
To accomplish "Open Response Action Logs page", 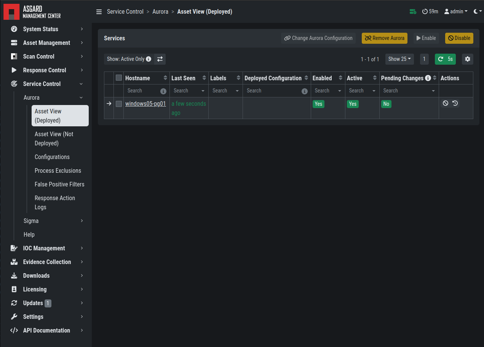I will click(60, 202).
